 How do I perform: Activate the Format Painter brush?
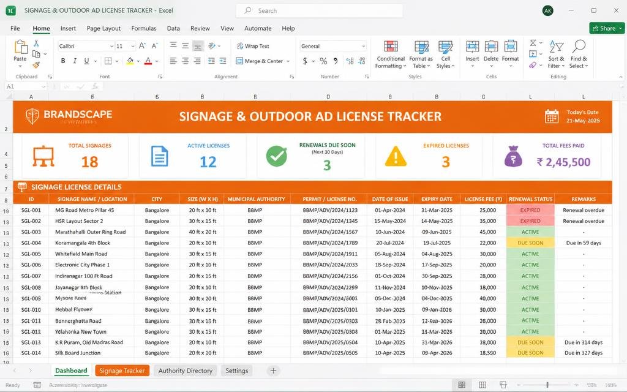pos(36,65)
